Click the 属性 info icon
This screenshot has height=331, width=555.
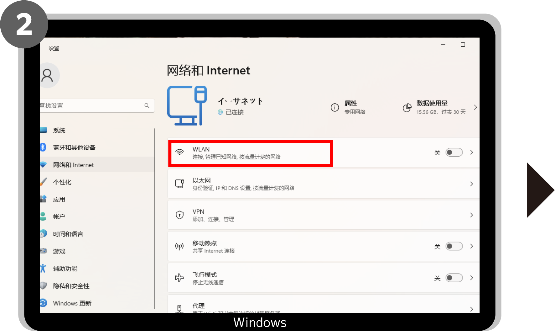335,108
